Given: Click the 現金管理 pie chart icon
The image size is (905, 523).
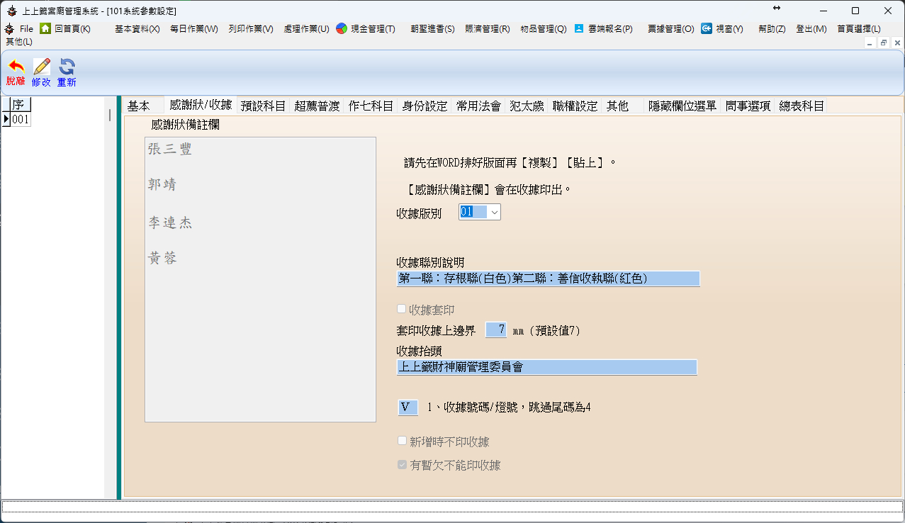Looking at the screenshot, I should [342, 29].
